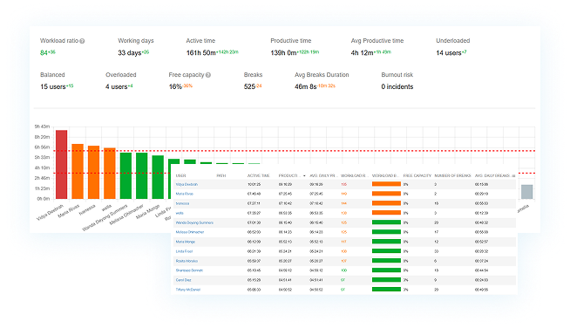The height and width of the screenshot is (328, 570).
Task: Click tallest red bar in chart
Action: [x=61, y=165]
